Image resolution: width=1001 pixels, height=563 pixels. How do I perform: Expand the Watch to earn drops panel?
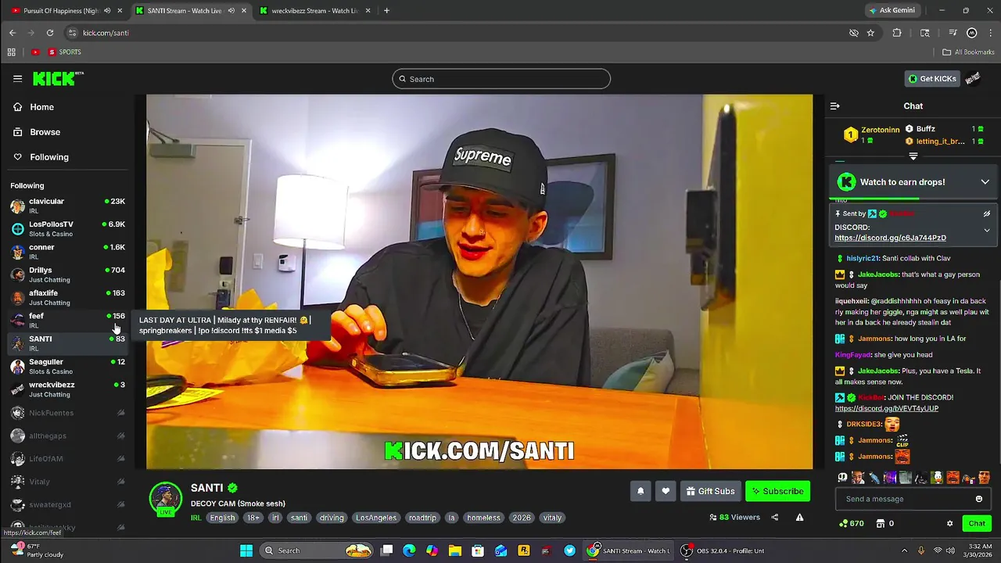point(985,182)
